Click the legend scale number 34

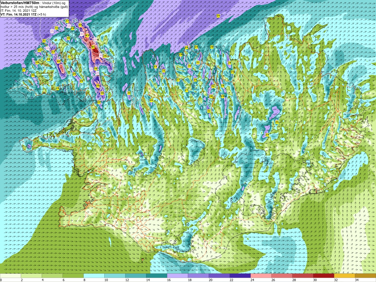(357, 280)
